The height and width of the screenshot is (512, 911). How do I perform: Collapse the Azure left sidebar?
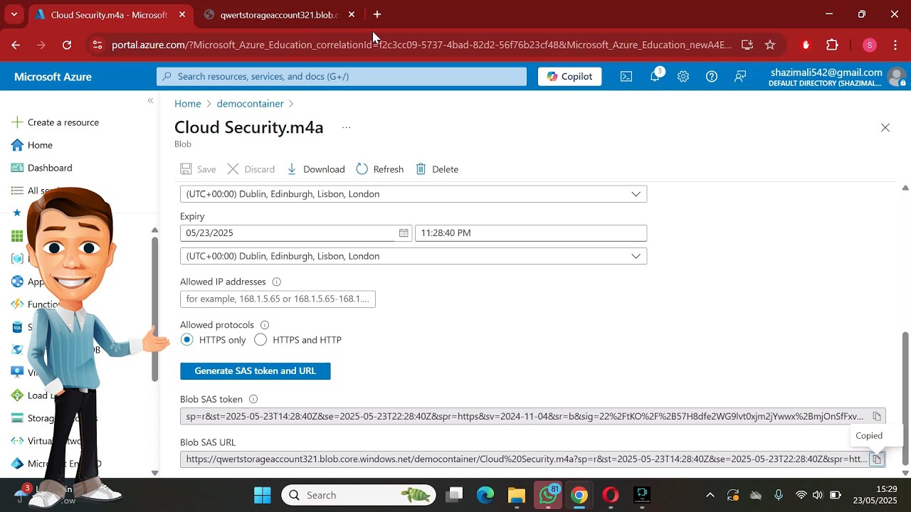tap(150, 101)
